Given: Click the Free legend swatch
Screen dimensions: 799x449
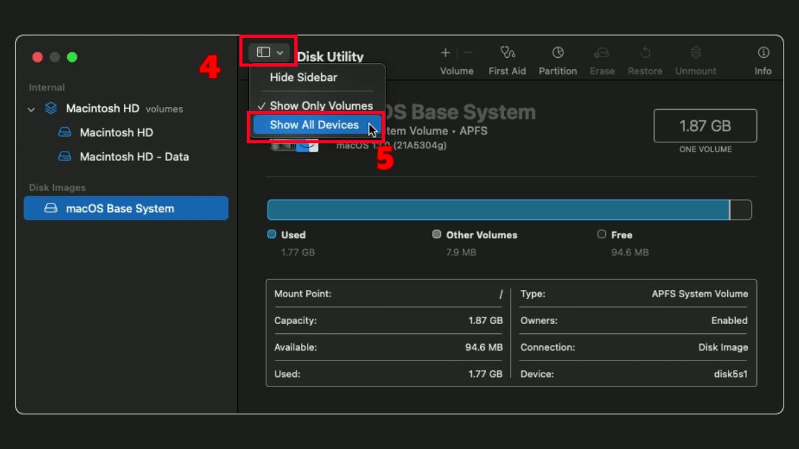Looking at the screenshot, I should pyautogui.click(x=602, y=234).
